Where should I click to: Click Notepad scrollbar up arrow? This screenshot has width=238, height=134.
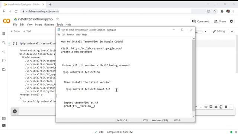(194, 38)
